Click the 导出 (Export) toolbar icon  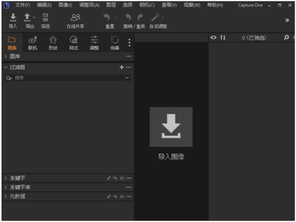(x=27, y=18)
